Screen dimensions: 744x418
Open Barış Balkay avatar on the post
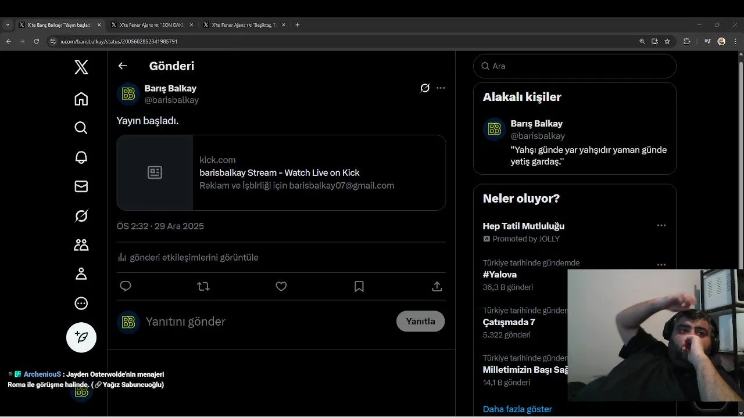tap(128, 94)
